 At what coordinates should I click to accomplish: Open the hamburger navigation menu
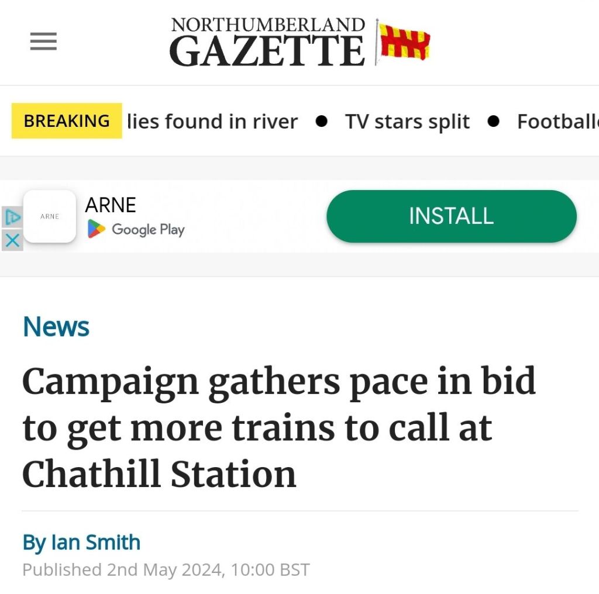[x=43, y=42]
